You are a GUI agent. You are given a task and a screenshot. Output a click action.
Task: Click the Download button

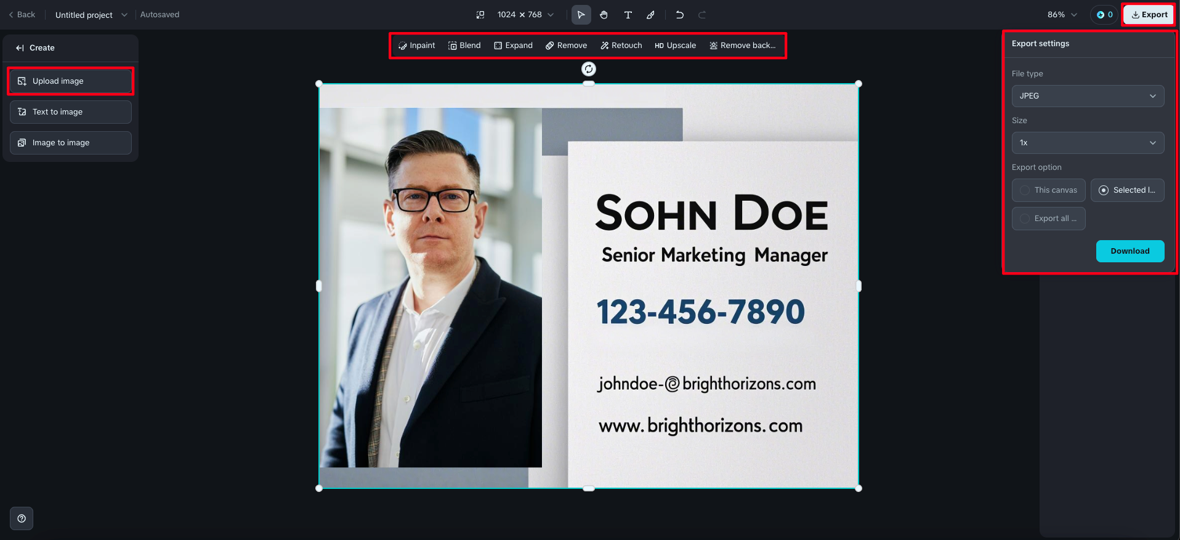click(x=1130, y=251)
